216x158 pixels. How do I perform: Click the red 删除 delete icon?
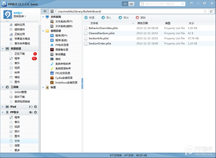tap(137, 18)
